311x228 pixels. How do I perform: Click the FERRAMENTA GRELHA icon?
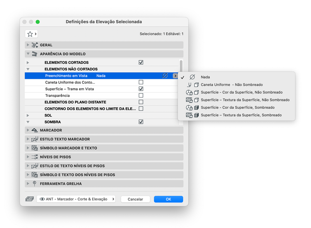click(35, 184)
